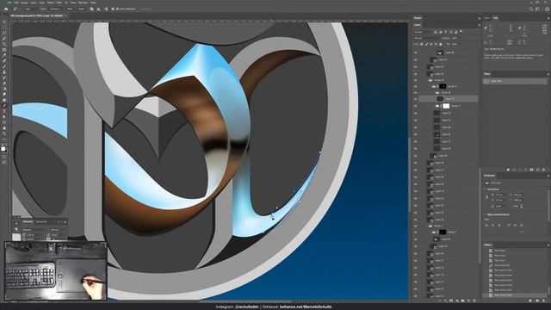Click Create new group folder icon in Layers panel

(x=463, y=301)
